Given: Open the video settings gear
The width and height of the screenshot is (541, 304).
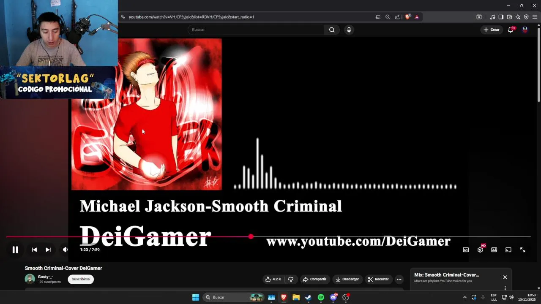Looking at the screenshot, I should [x=480, y=250].
